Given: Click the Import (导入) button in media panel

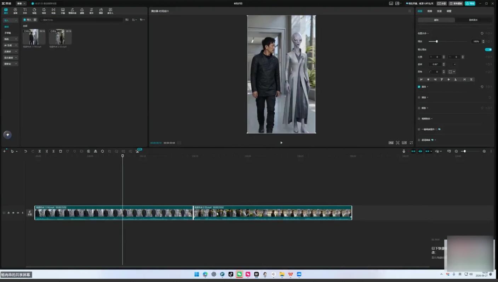Looking at the screenshot, I should [27, 20].
